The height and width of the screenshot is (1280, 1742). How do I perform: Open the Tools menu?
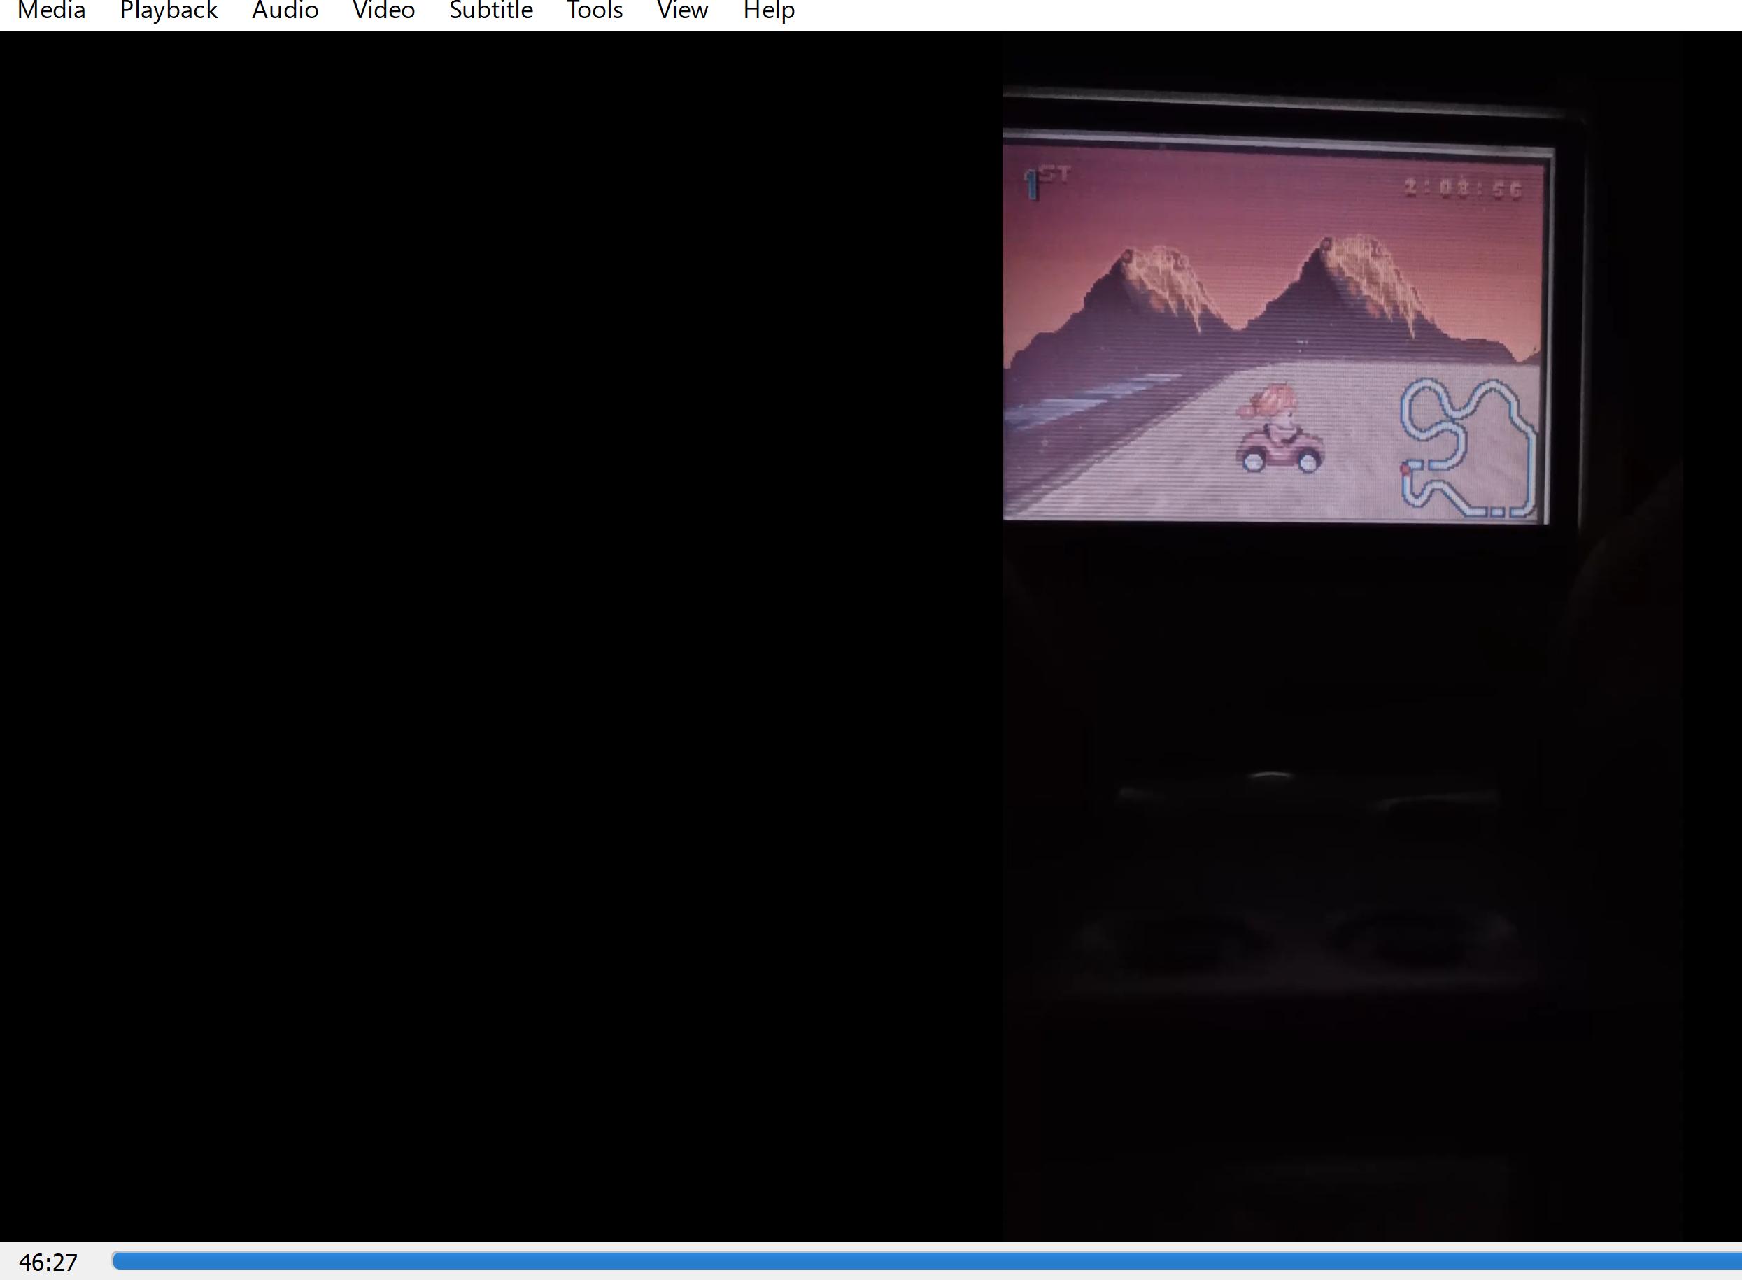(595, 11)
